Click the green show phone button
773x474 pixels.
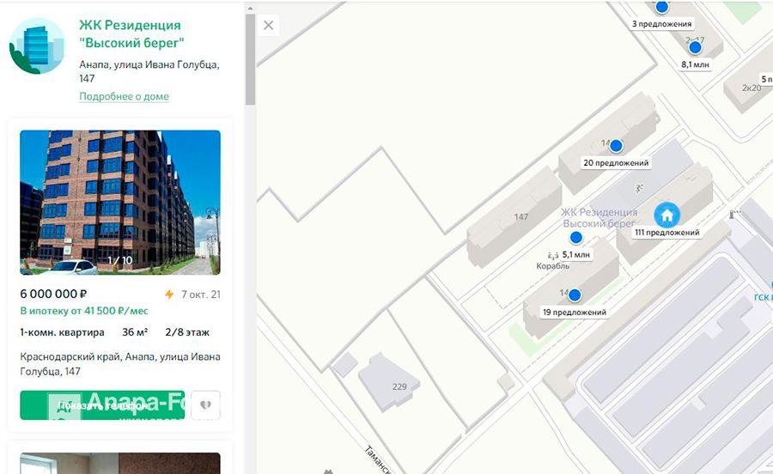[x=102, y=405]
